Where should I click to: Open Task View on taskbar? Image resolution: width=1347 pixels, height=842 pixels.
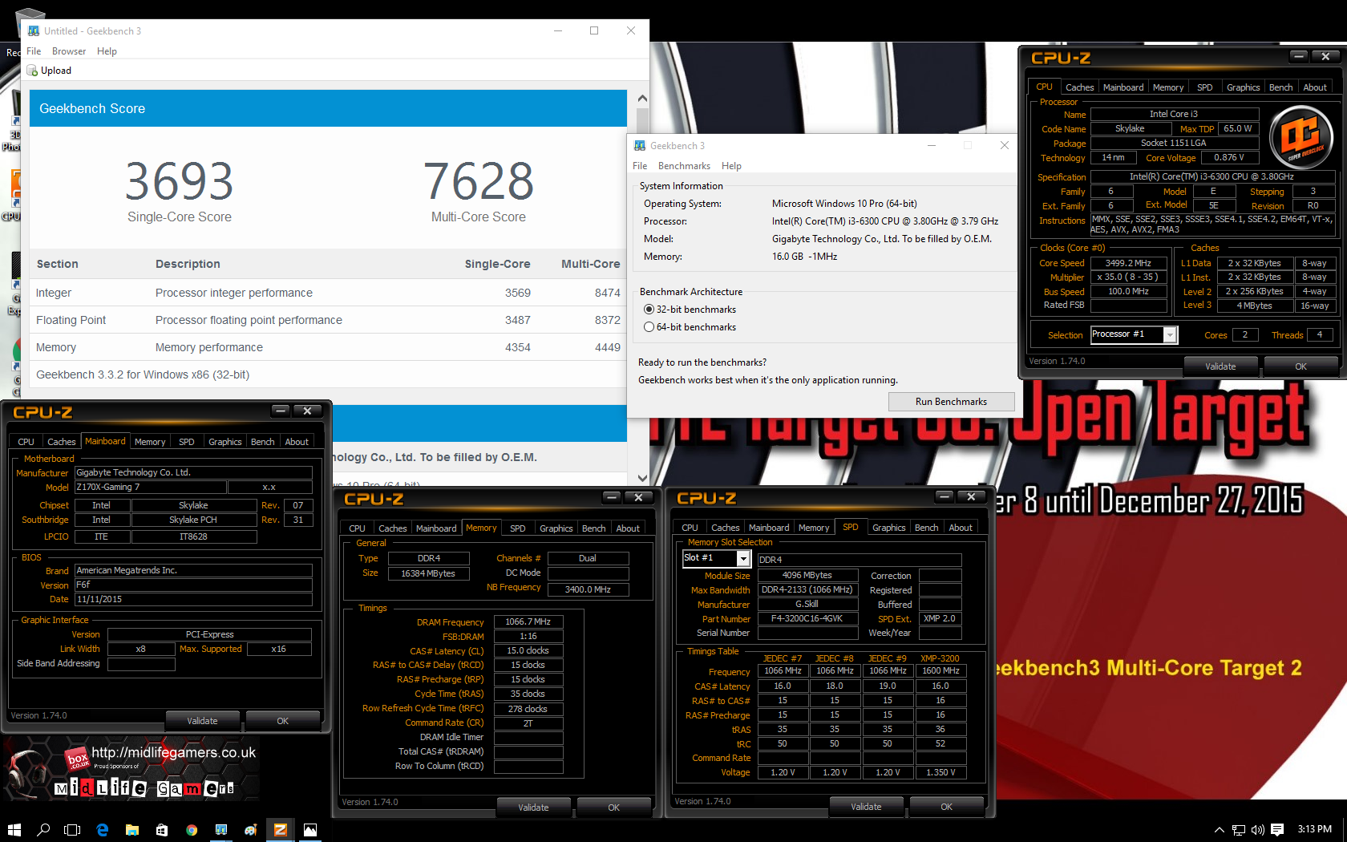[72, 830]
